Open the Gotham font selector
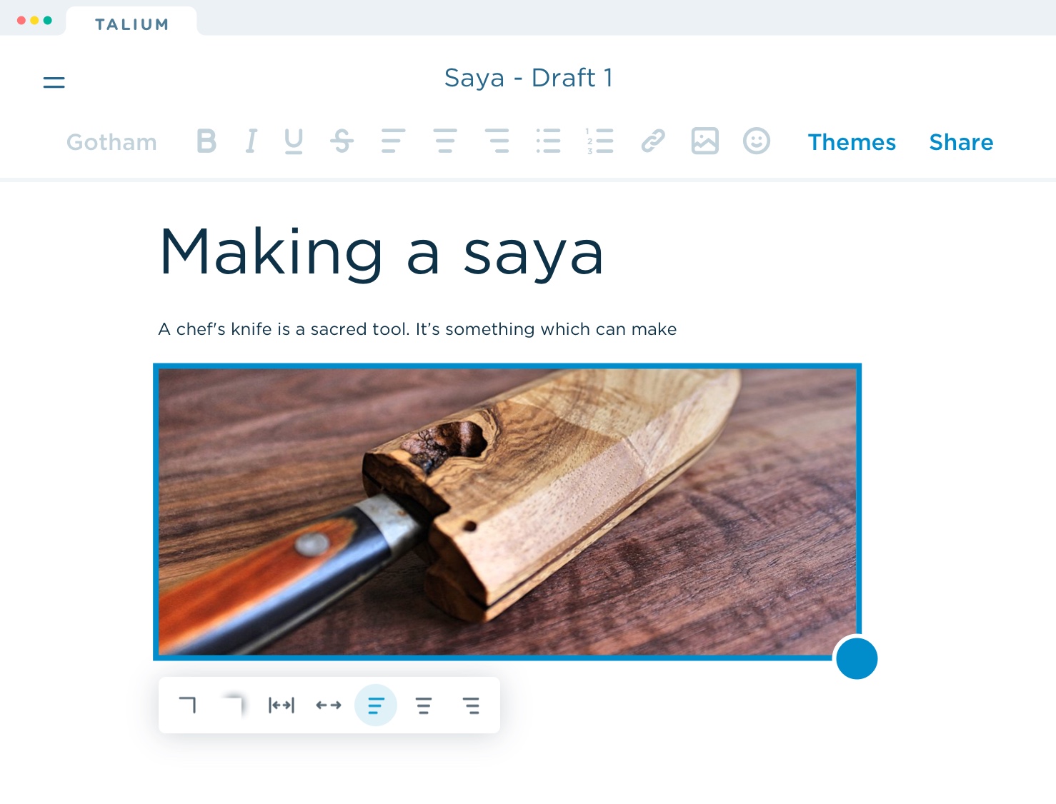Viewport: 1056px width, 804px height. (x=111, y=142)
